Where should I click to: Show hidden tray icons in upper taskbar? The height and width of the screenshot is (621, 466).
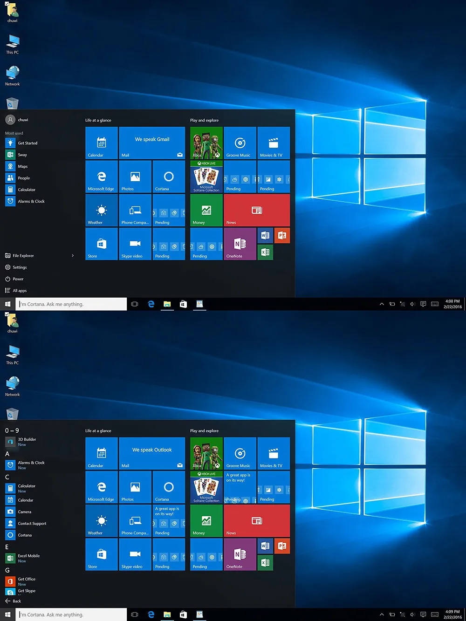382,304
